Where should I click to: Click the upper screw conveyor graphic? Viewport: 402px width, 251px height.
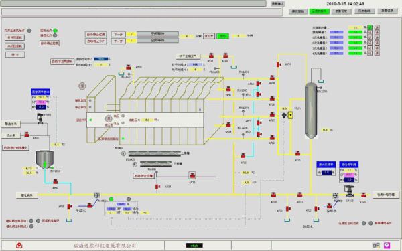click(154, 153)
